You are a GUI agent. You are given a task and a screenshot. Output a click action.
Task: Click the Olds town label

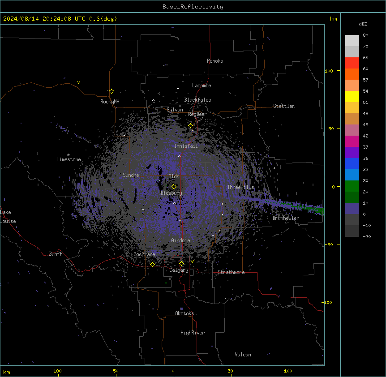click(x=174, y=176)
